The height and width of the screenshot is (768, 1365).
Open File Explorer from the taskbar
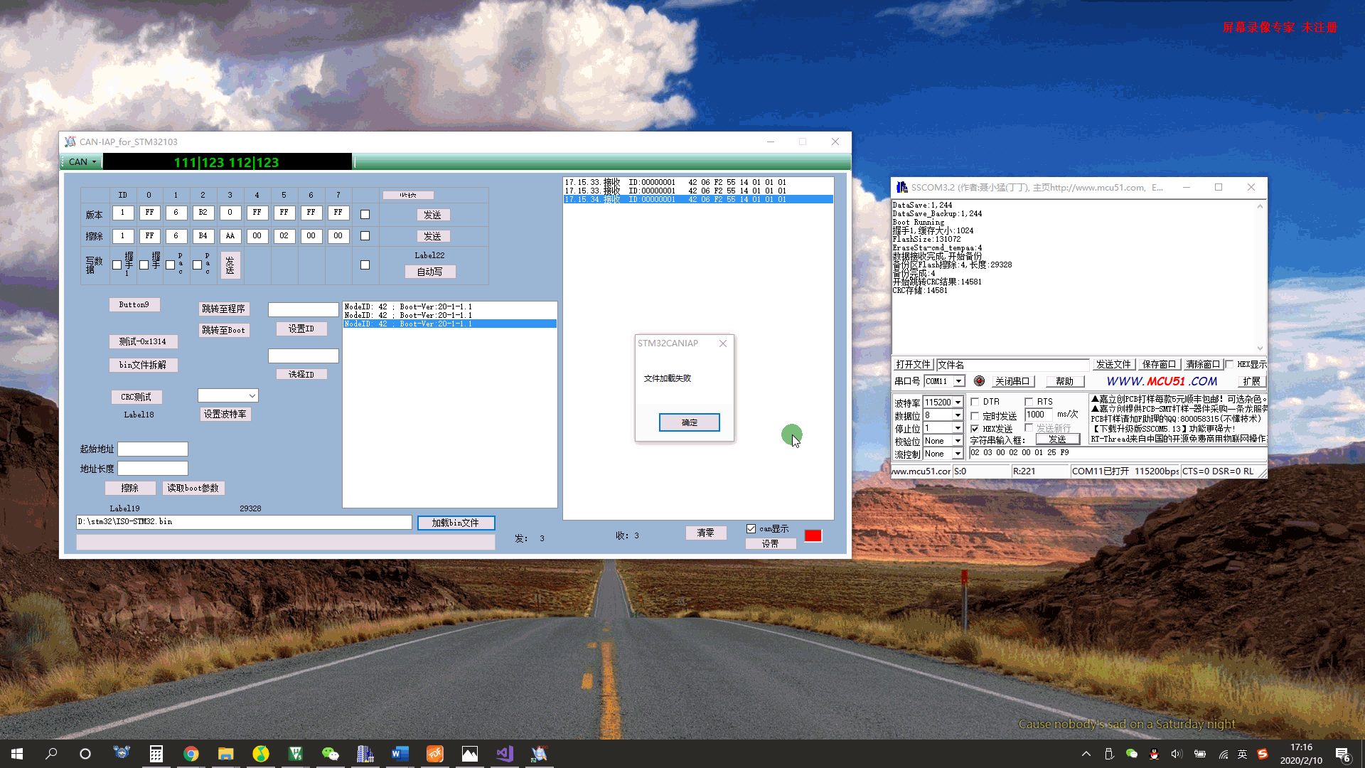click(x=226, y=754)
